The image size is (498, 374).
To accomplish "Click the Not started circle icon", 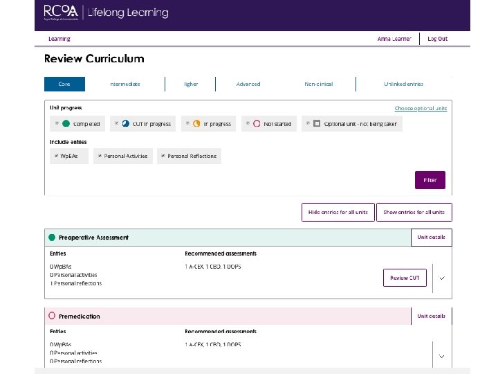I will tap(257, 123).
